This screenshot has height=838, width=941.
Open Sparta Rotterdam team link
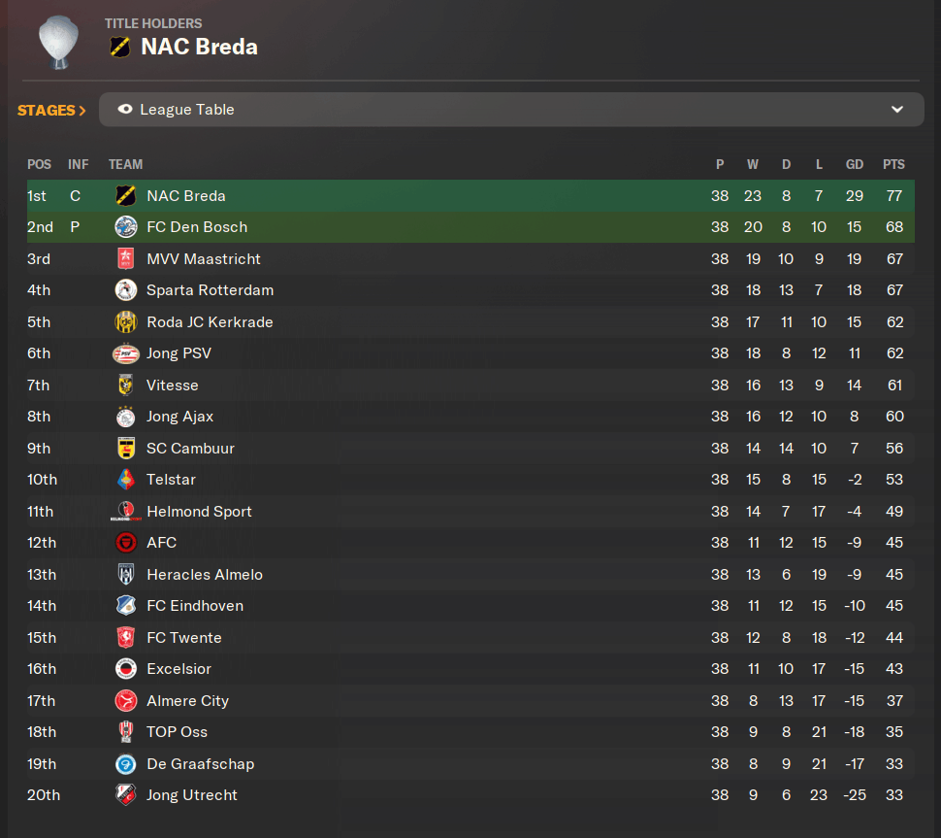click(211, 290)
